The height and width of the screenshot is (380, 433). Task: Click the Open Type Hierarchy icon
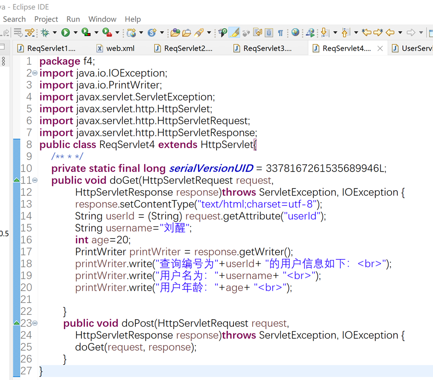click(x=223, y=33)
